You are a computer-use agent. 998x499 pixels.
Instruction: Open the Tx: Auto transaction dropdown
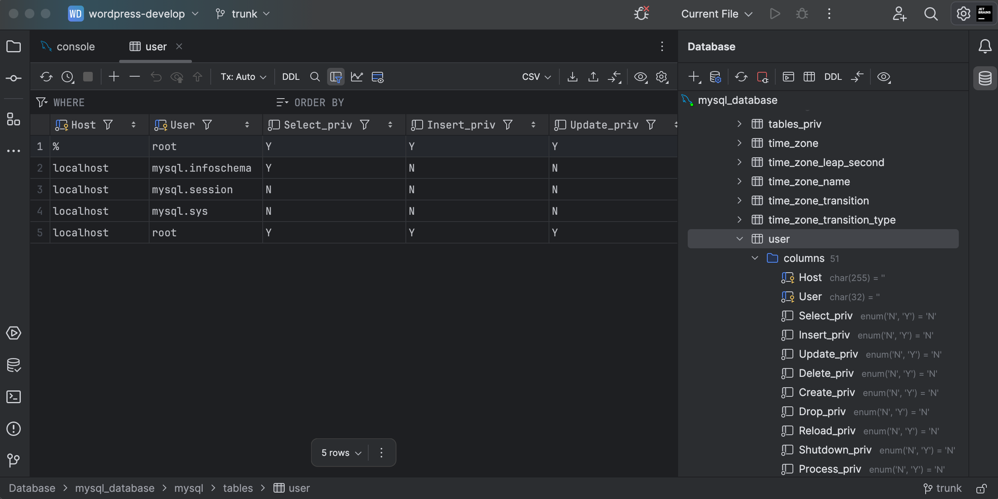(x=243, y=77)
